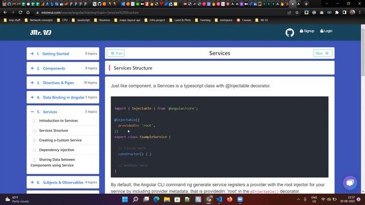The height and width of the screenshot is (205, 365).
Task: Open Firefox from the taskbar
Action: (229, 199)
